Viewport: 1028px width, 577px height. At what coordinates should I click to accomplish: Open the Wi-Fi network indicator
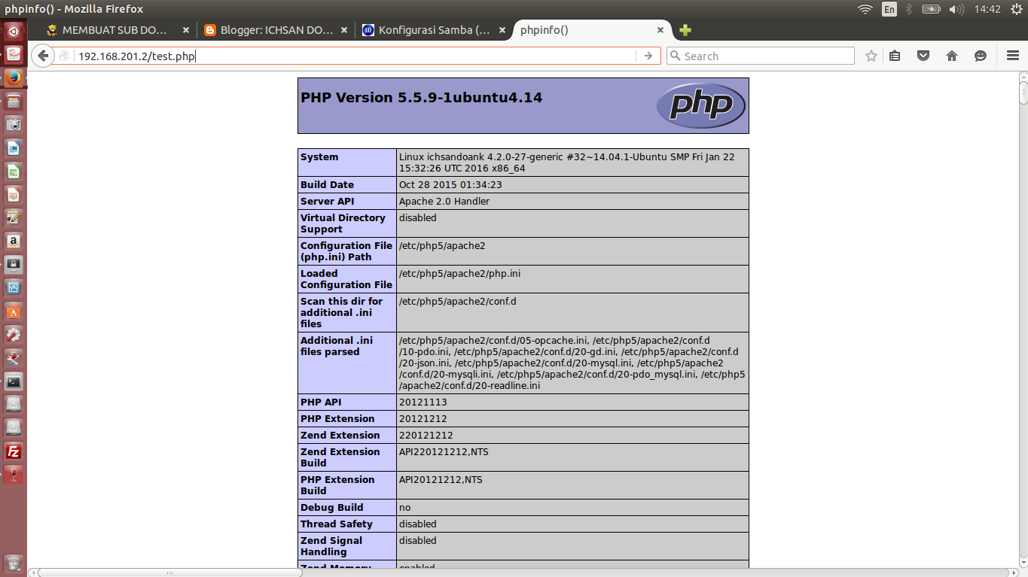tap(865, 9)
